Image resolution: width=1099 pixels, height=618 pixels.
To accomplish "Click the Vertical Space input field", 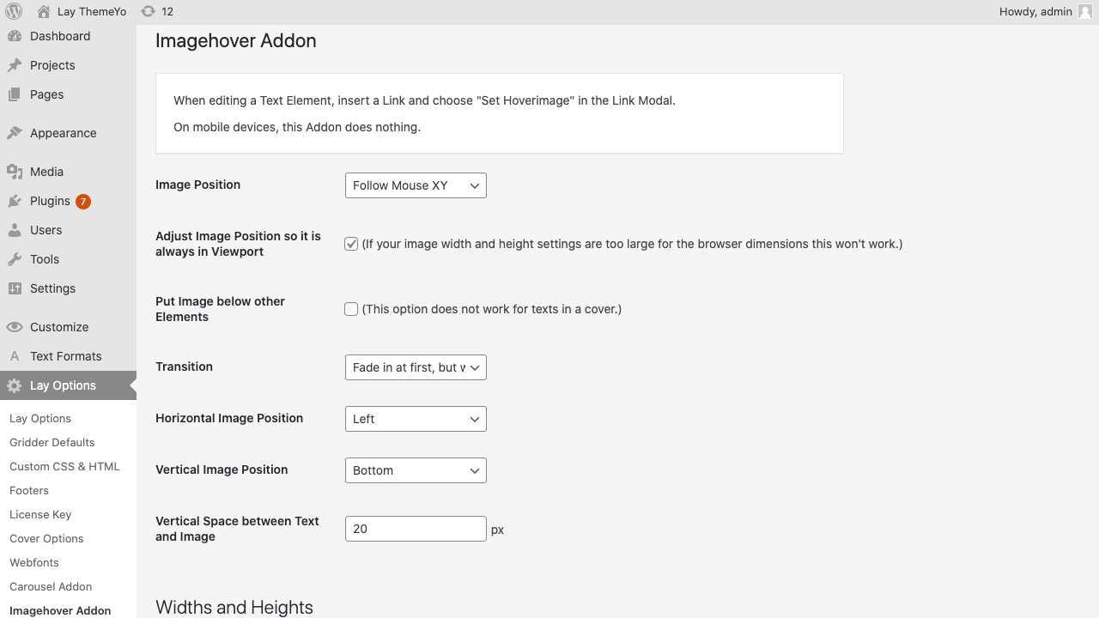I will 416,529.
